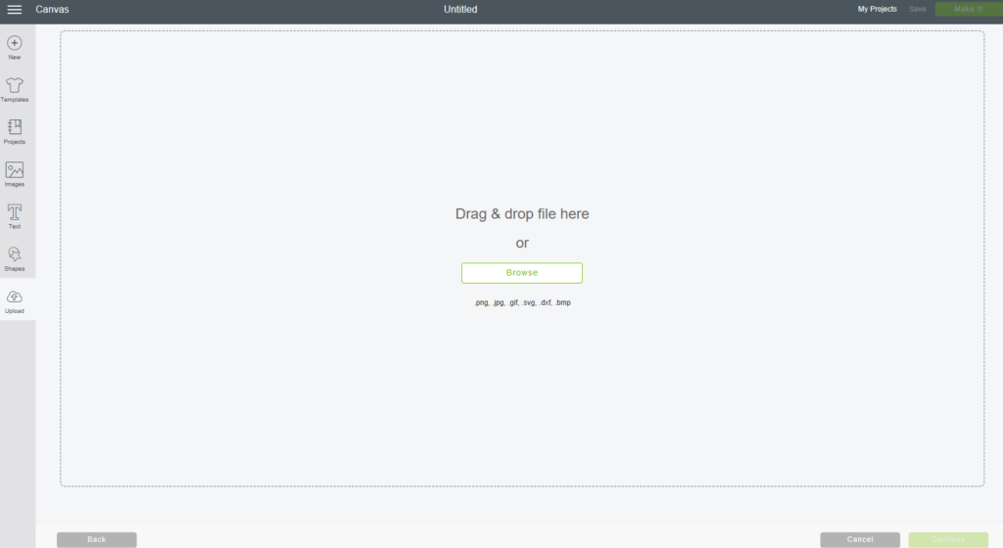1003x548 pixels.
Task: Click the Templates label in sidebar
Action: point(14,100)
